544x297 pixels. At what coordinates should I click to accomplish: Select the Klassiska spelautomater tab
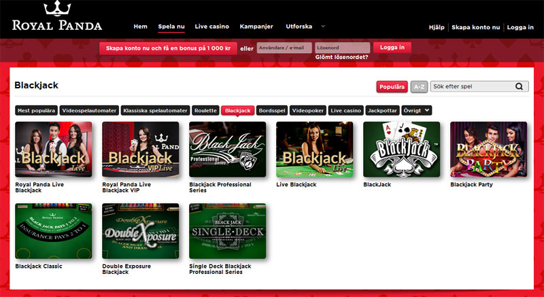click(x=156, y=111)
